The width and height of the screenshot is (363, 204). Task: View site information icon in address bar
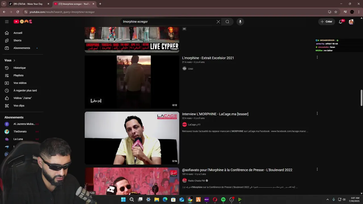click(26, 12)
